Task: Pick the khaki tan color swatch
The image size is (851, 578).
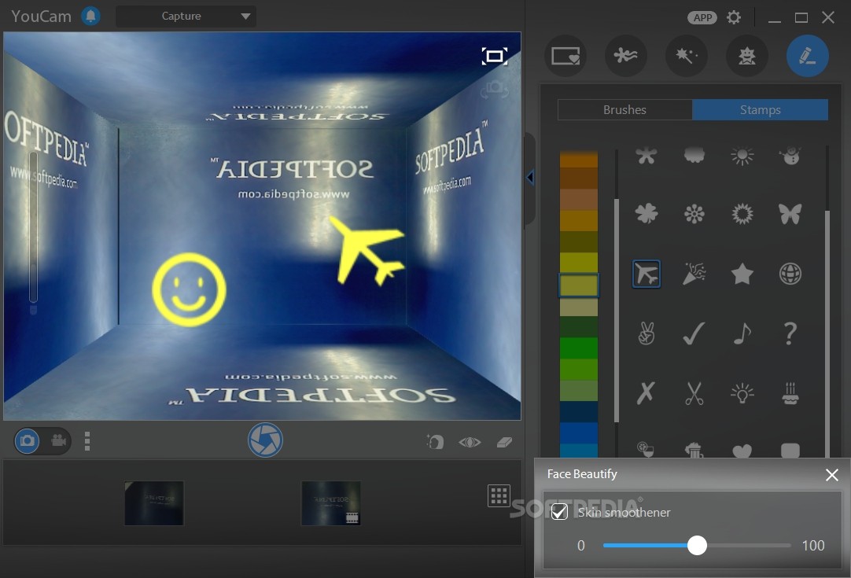Action: click(579, 307)
